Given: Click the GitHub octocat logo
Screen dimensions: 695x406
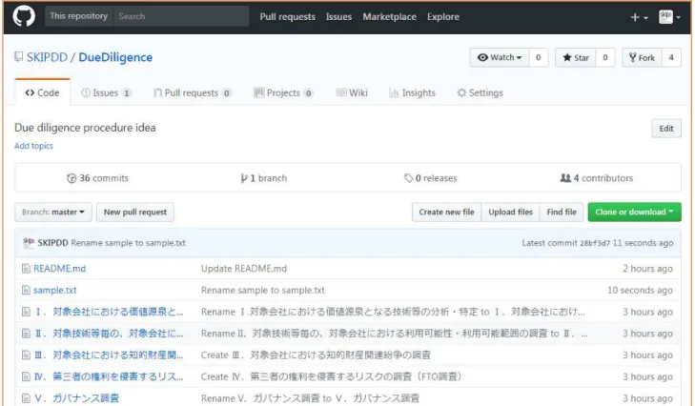Looking at the screenshot, I should (24, 16).
